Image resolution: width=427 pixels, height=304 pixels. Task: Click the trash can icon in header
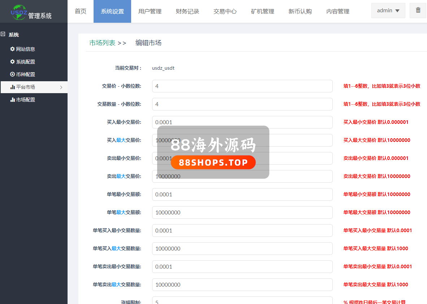(418, 10)
